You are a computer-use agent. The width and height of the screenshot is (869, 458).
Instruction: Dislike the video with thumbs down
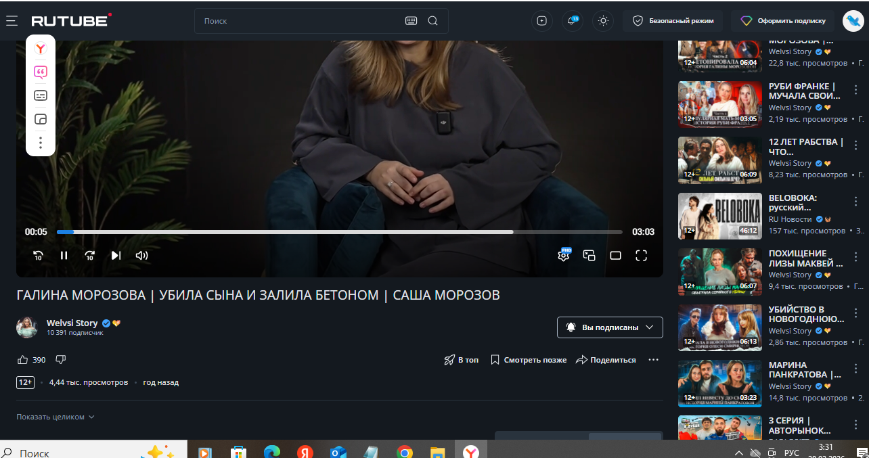[x=60, y=360]
